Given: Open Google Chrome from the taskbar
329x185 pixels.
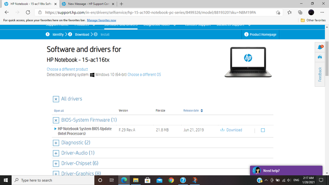Looking at the screenshot, I should pyautogui.click(x=171, y=180).
